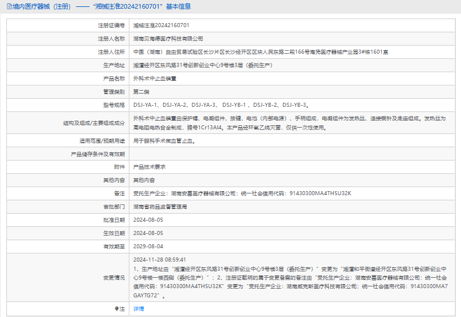This screenshot has height=317, width=461.
Task: Click the 变更情况 label
Action: (114, 278)
